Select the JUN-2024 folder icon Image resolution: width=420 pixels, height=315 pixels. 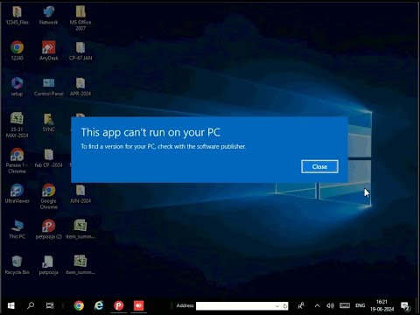pyautogui.click(x=80, y=193)
